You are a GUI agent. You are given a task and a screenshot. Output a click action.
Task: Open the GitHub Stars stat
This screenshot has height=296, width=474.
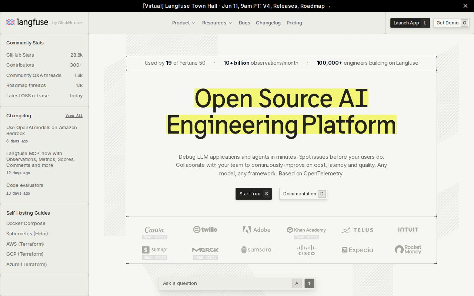[44, 55]
